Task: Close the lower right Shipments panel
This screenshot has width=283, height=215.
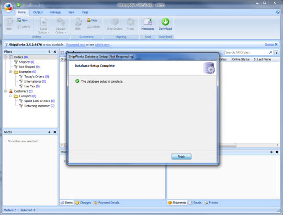Action: coord(277,152)
